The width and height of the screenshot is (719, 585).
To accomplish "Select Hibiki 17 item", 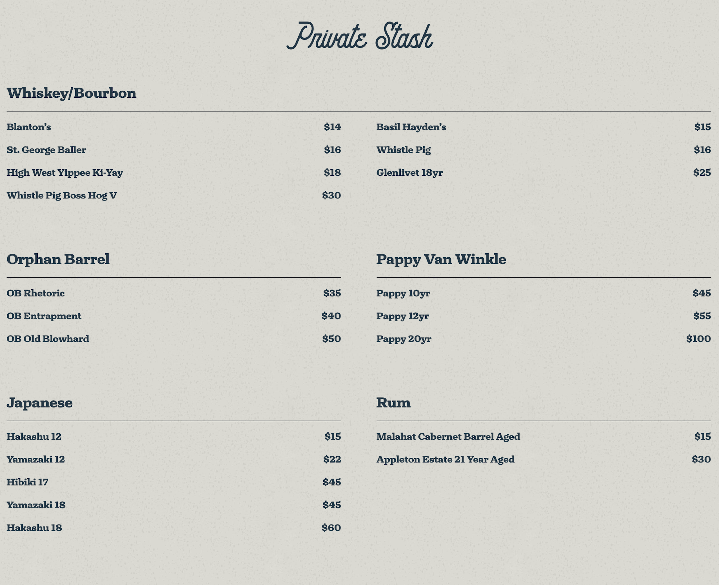I will pos(27,482).
